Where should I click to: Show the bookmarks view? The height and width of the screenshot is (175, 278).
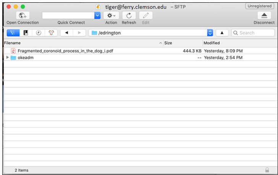point(26,33)
